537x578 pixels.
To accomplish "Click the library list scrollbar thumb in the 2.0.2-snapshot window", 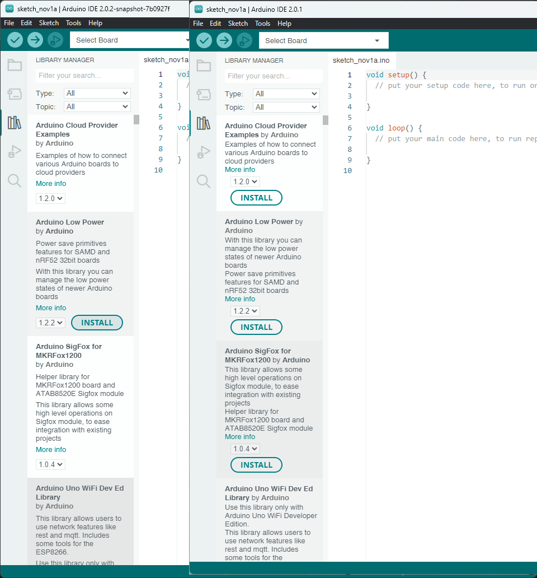I will pyautogui.click(x=136, y=119).
